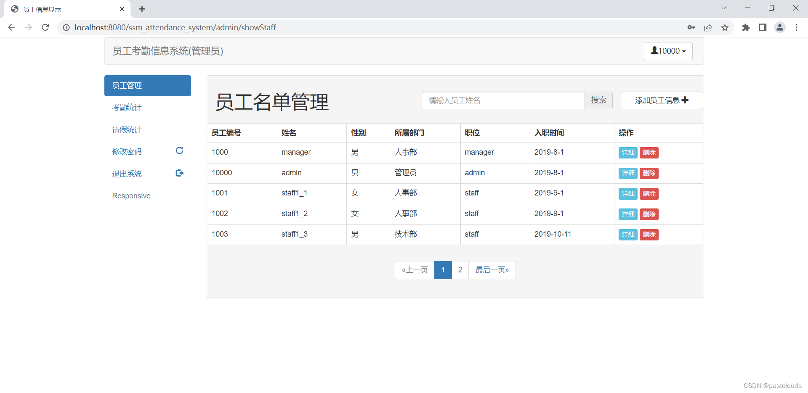Click the 搜索 search button

(x=598, y=100)
